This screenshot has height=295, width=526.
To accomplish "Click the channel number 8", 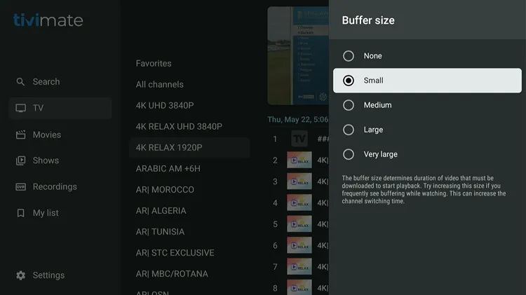I will [x=275, y=288].
